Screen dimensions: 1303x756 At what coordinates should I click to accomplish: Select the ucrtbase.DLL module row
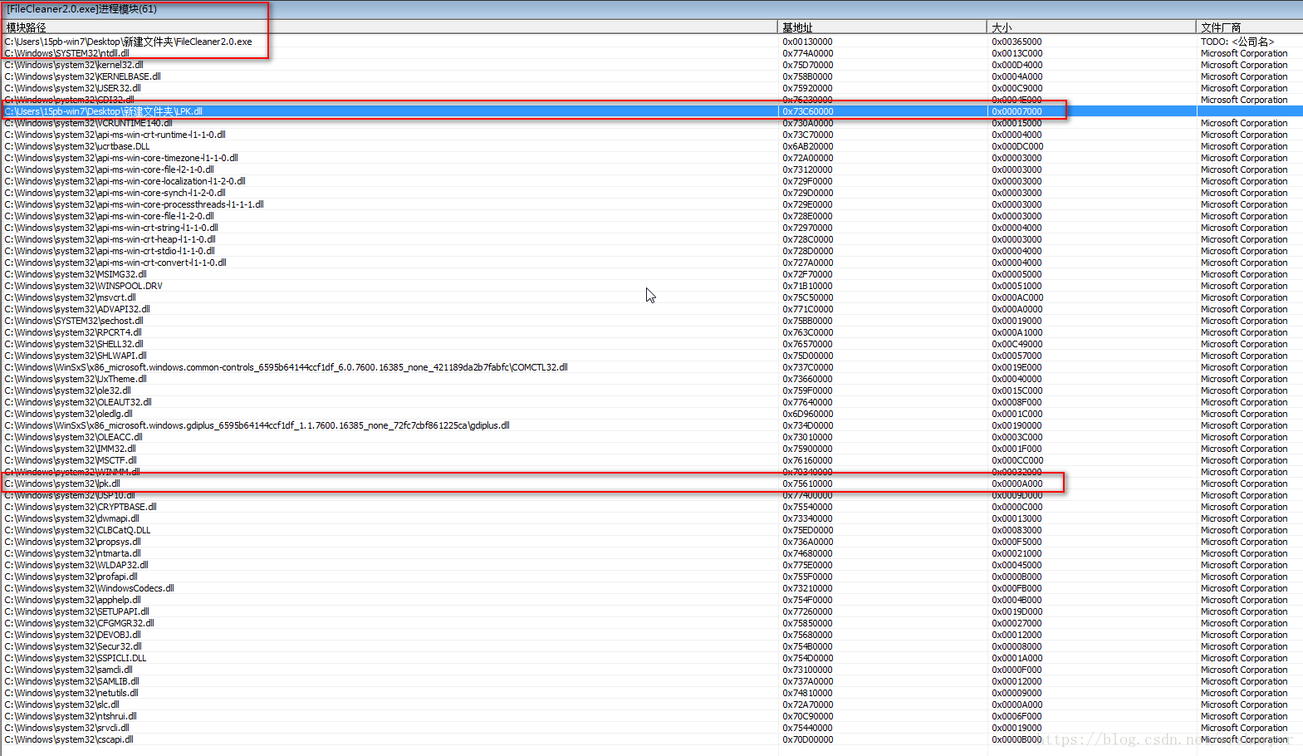[651, 146]
